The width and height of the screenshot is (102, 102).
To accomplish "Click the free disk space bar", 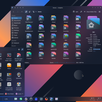I will (x=70, y=62).
